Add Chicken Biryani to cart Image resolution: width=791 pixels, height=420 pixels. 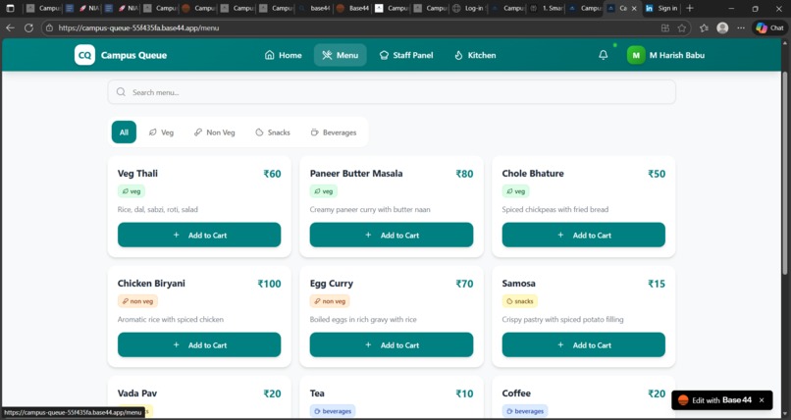(x=199, y=344)
